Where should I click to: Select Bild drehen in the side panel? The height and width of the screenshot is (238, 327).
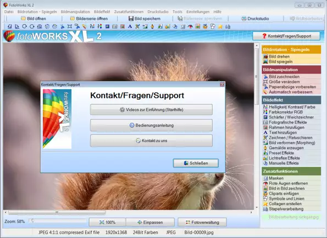coord(279,56)
